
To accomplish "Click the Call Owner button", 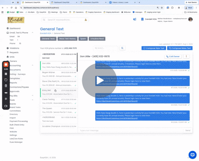I will point(173,56).
